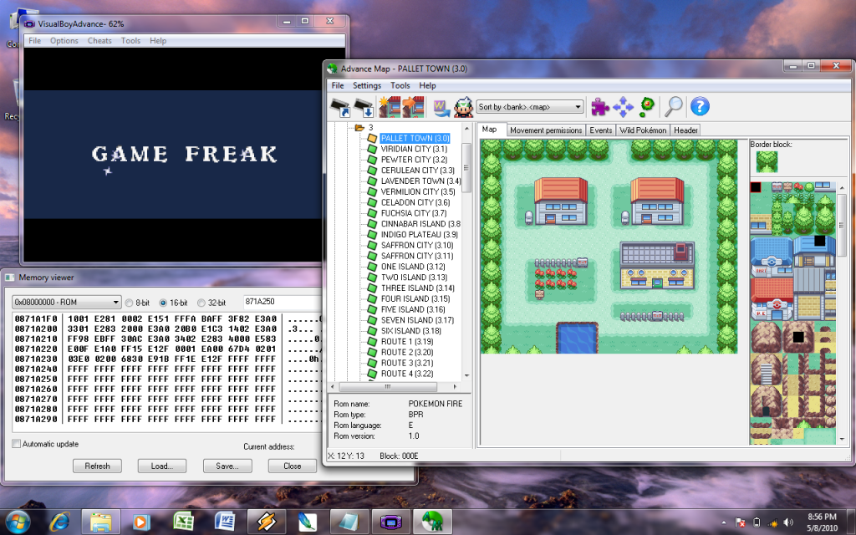856x535 pixels.
Task: Open the Help menu in Advance Map
Action: pos(427,86)
